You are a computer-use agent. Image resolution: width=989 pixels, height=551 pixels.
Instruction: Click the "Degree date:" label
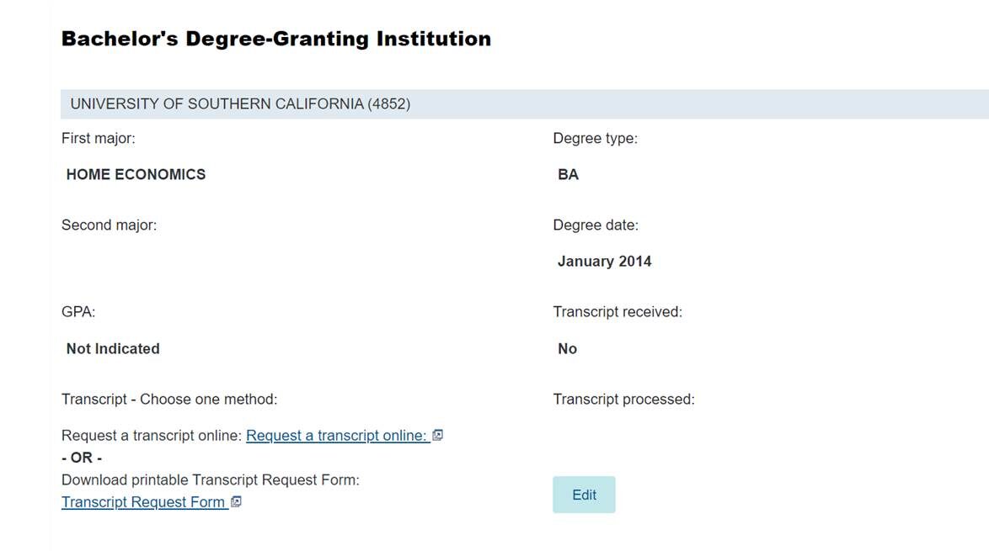[x=596, y=225]
